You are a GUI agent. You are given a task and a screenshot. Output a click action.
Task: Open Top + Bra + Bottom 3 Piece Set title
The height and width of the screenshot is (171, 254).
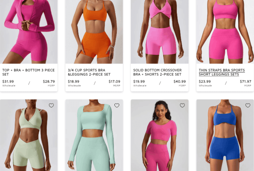(28, 72)
